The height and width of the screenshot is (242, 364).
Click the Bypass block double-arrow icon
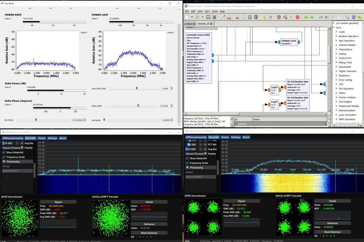[333, 17]
